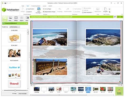The width and height of the screenshot is (125, 97).
Task: Click Alles auswählen in the ribbon
Action: (86, 8)
